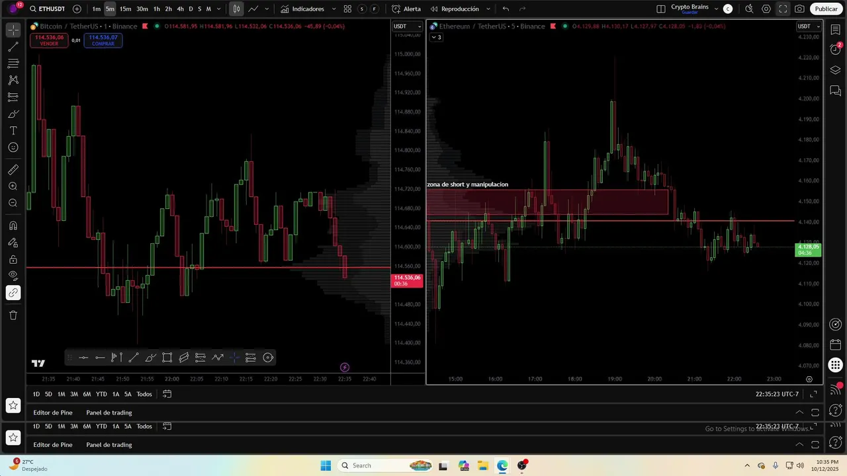Open the Windows Start menu
The height and width of the screenshot is (476, 847).
coord(326,465)
